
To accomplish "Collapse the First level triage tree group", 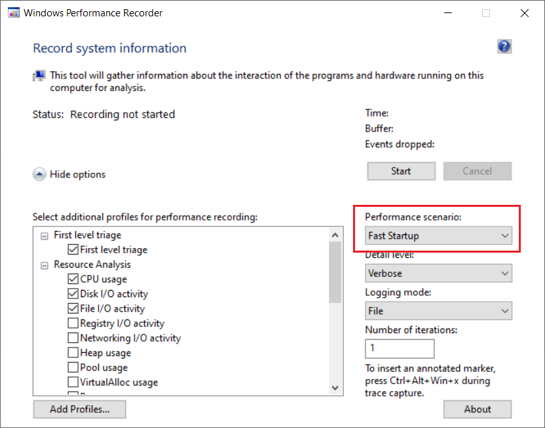I will point(45,236).
